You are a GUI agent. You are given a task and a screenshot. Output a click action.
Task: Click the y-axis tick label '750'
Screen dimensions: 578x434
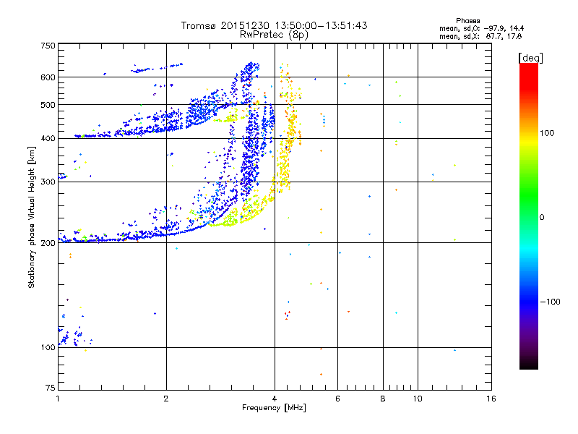pos(48,46)
